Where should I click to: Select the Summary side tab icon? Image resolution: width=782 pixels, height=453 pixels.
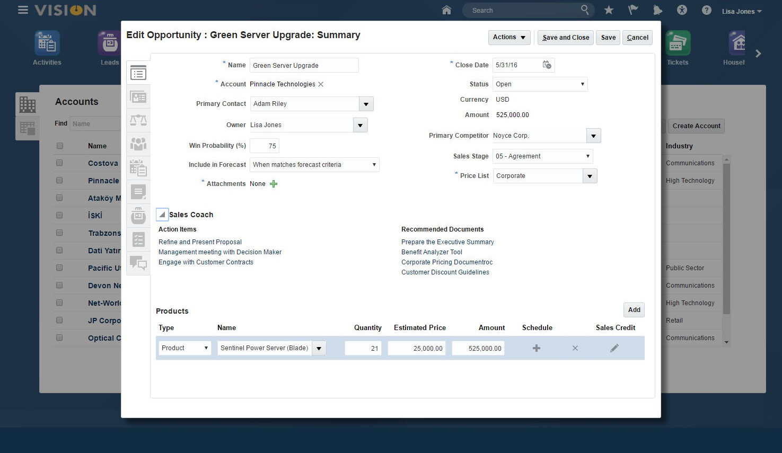[x=138, y=73]
